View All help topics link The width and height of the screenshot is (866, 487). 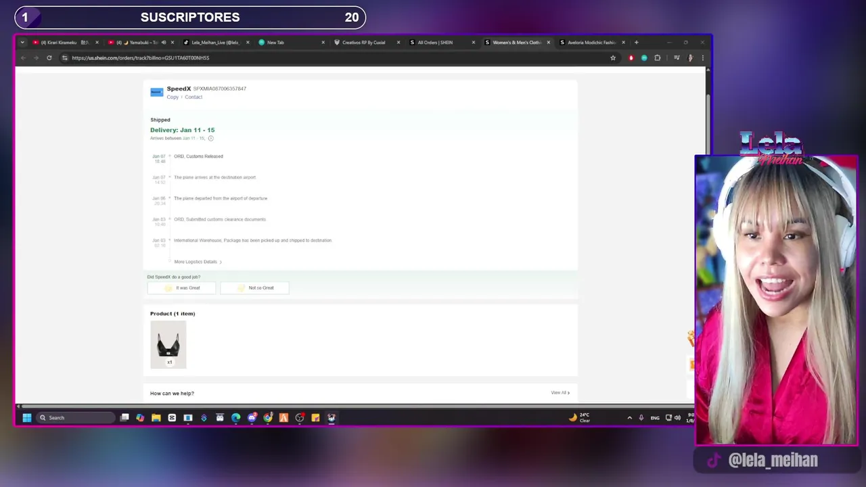point(560,393)
